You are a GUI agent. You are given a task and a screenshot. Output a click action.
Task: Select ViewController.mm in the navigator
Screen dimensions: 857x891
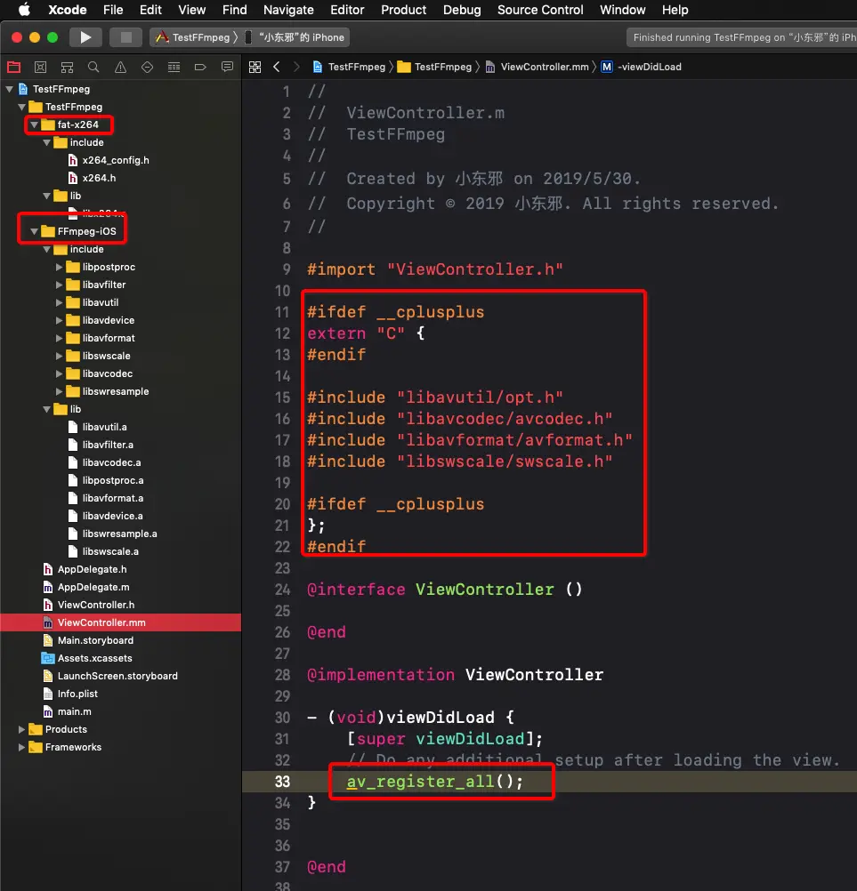(x=120, y=622)
